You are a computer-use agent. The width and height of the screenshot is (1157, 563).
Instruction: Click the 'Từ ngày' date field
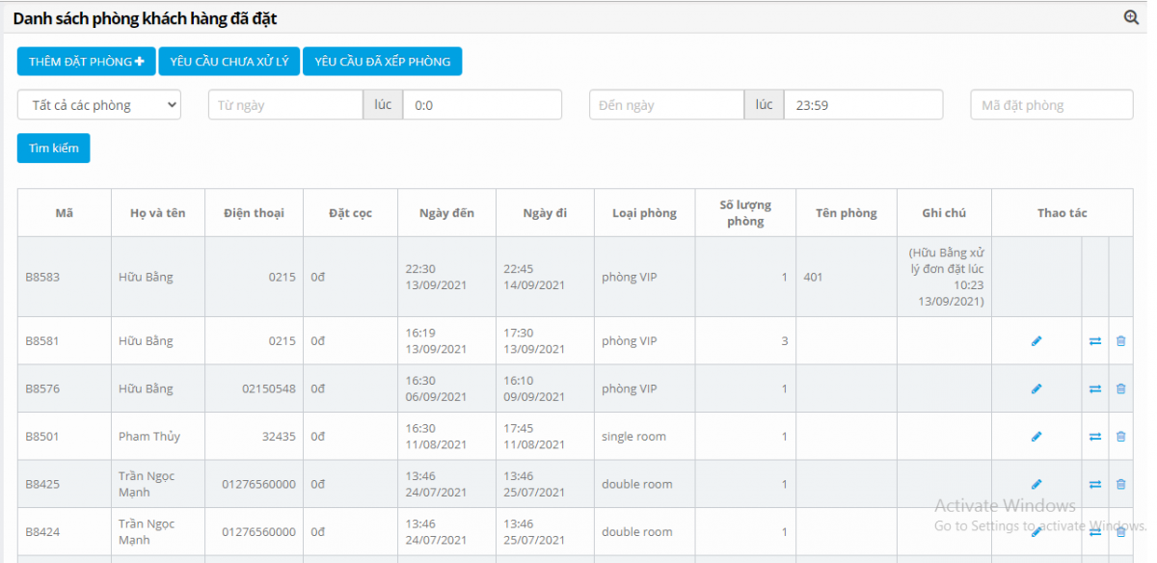point(285,105)
